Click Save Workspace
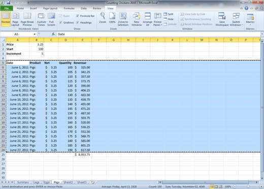This screenshot has height=189, width=264. coord(222,19)
